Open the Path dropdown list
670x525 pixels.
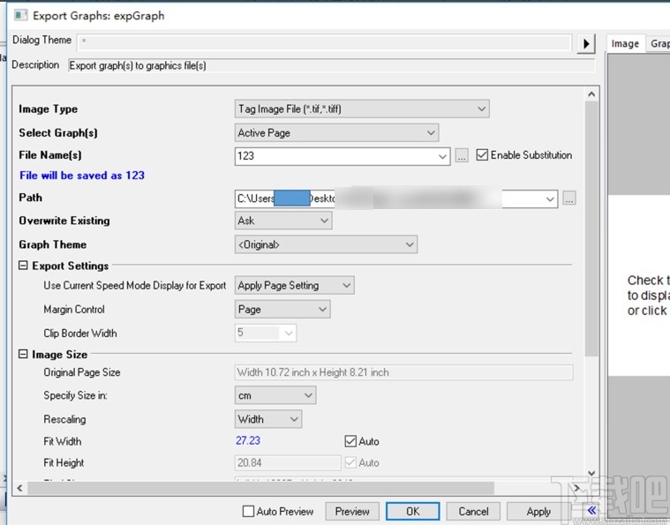tap(550, 199)
